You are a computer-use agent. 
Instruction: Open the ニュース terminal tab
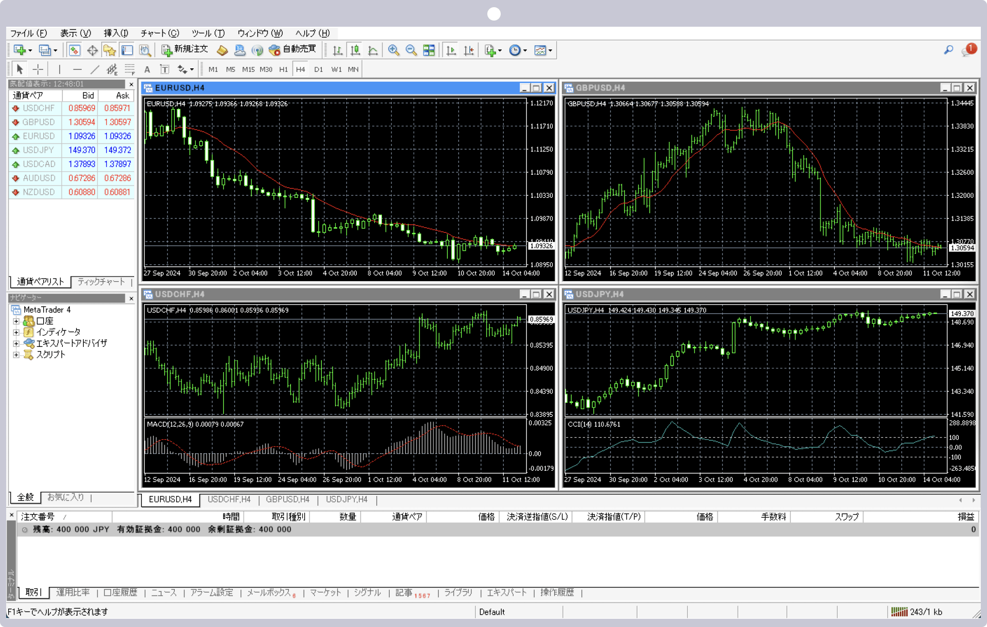point(164,593)
